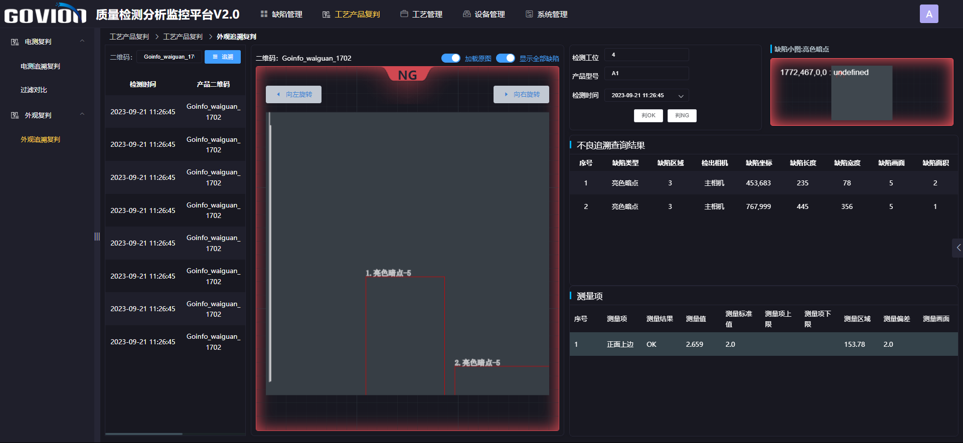Click the 向左旋转 rotate button
Screen dimensions: 963x443
point(293,94)
